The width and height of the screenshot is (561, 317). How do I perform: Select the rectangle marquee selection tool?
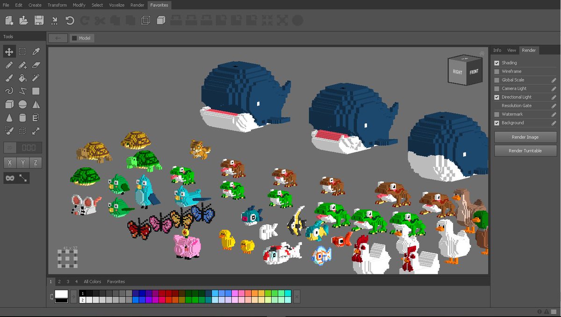(x=22, y=51)
